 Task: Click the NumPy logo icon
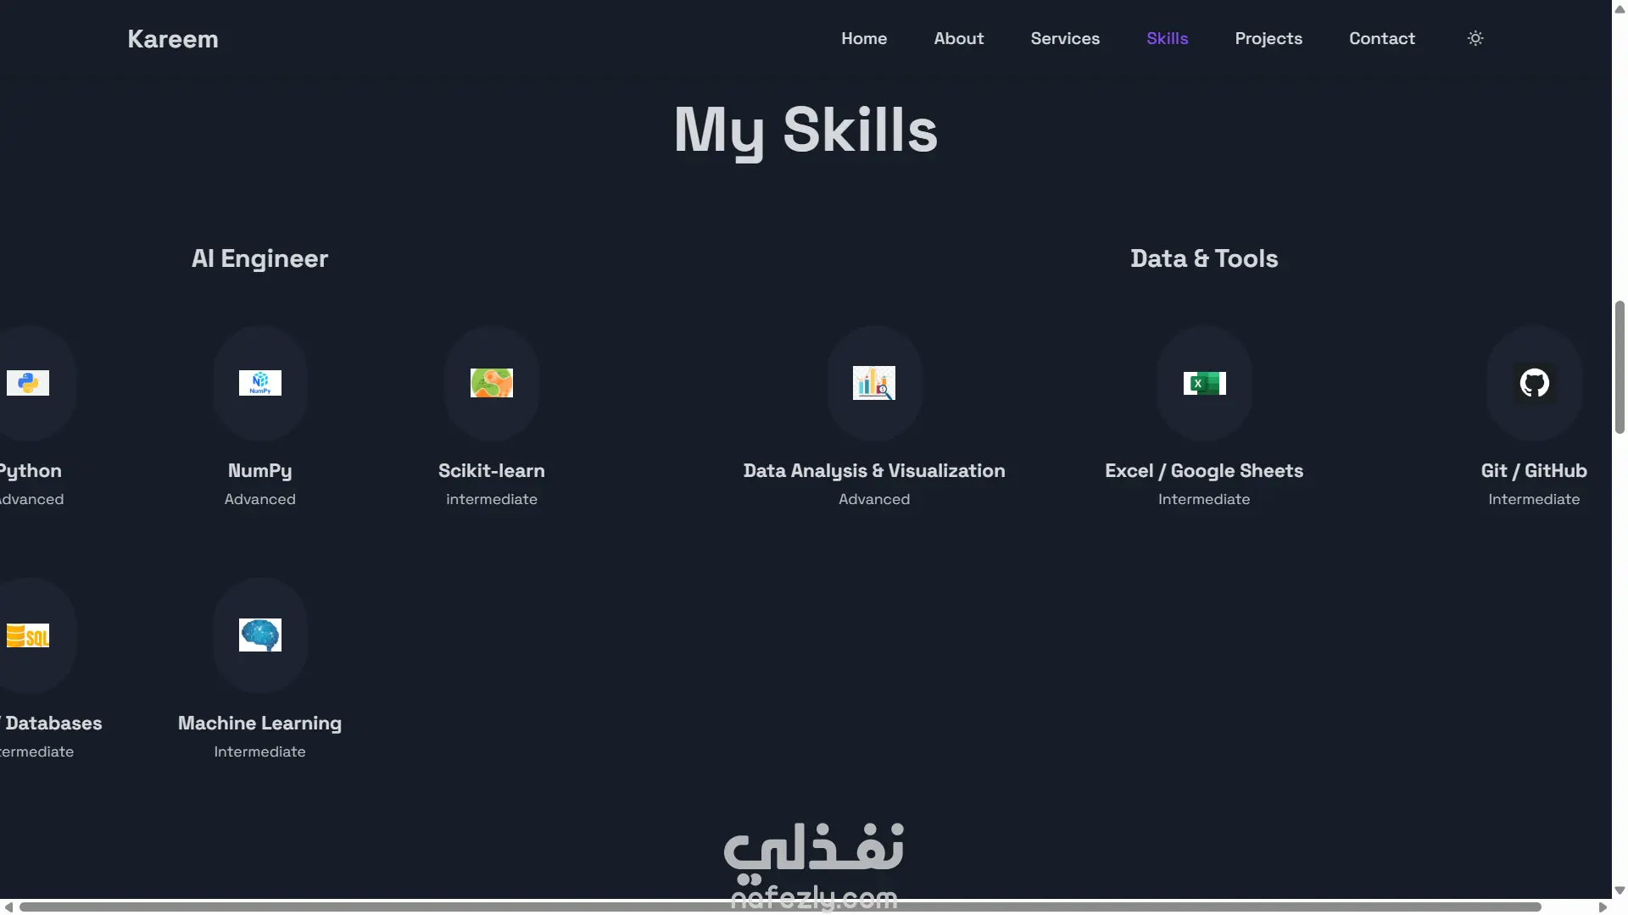click(x=259, y=383)
